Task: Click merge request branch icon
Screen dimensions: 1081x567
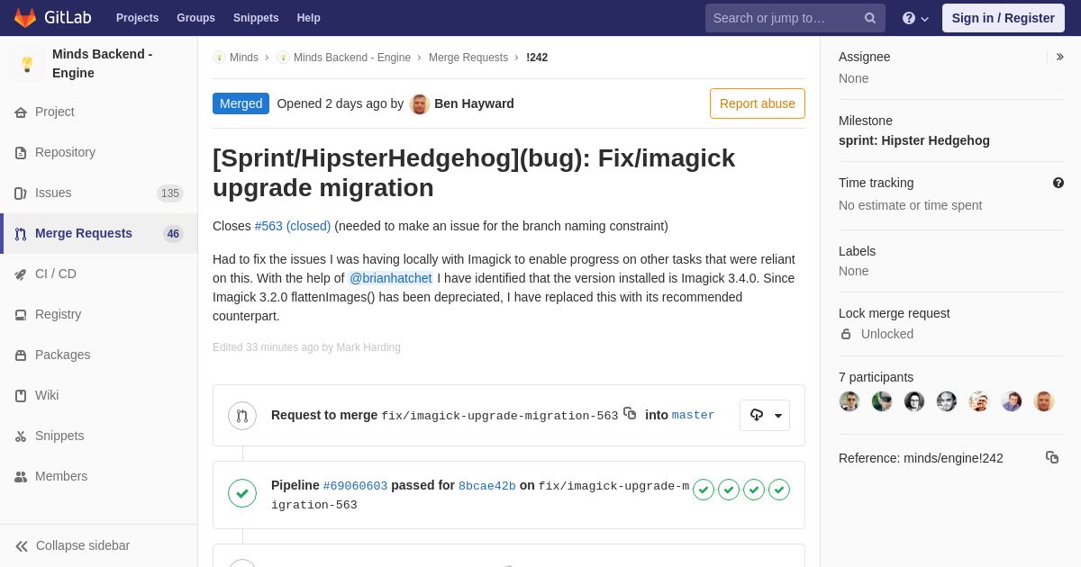Action: coord(242,416)
